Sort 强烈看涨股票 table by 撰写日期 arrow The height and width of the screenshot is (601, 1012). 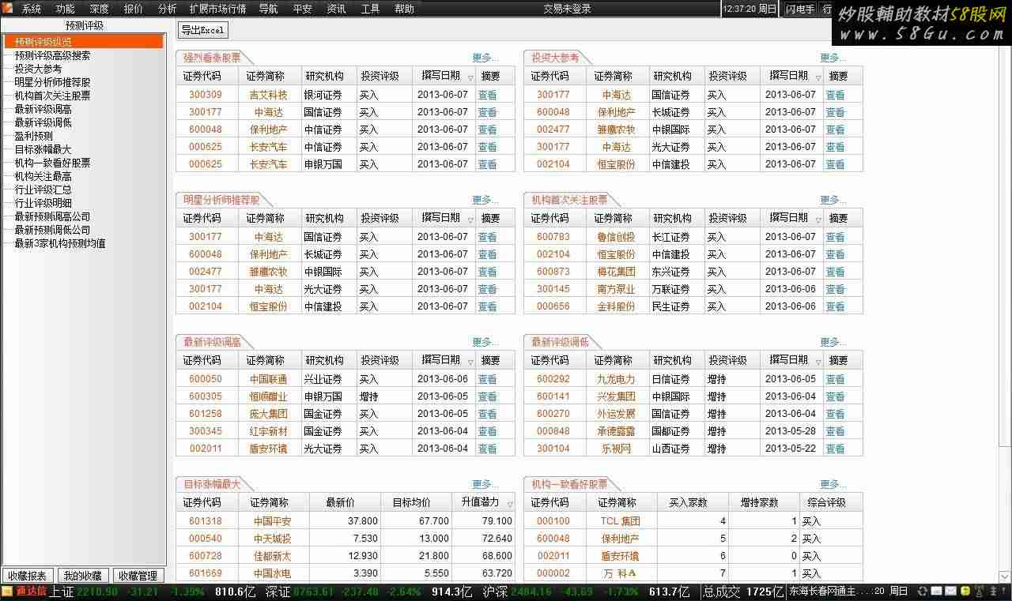tap(470, 77)
